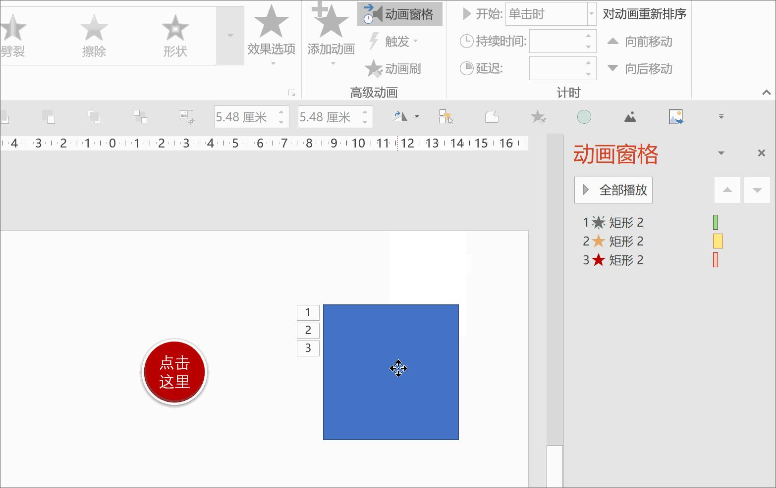Select the 劈裂 (Split) animation effect
The image size is (776, 488).
pos(13,35)
